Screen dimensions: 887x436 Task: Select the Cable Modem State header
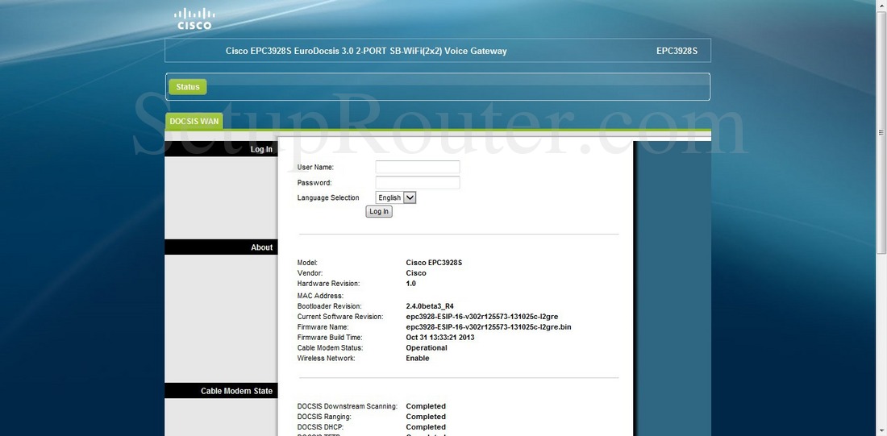236,391
